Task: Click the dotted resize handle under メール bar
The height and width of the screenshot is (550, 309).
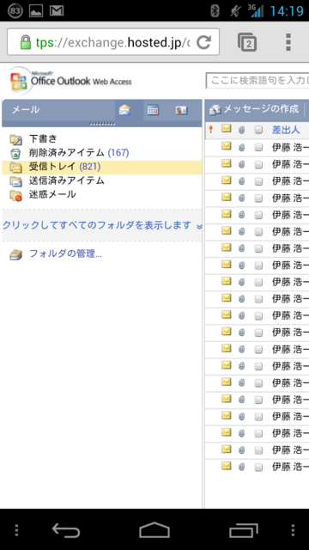Action: tap(102, 124)
